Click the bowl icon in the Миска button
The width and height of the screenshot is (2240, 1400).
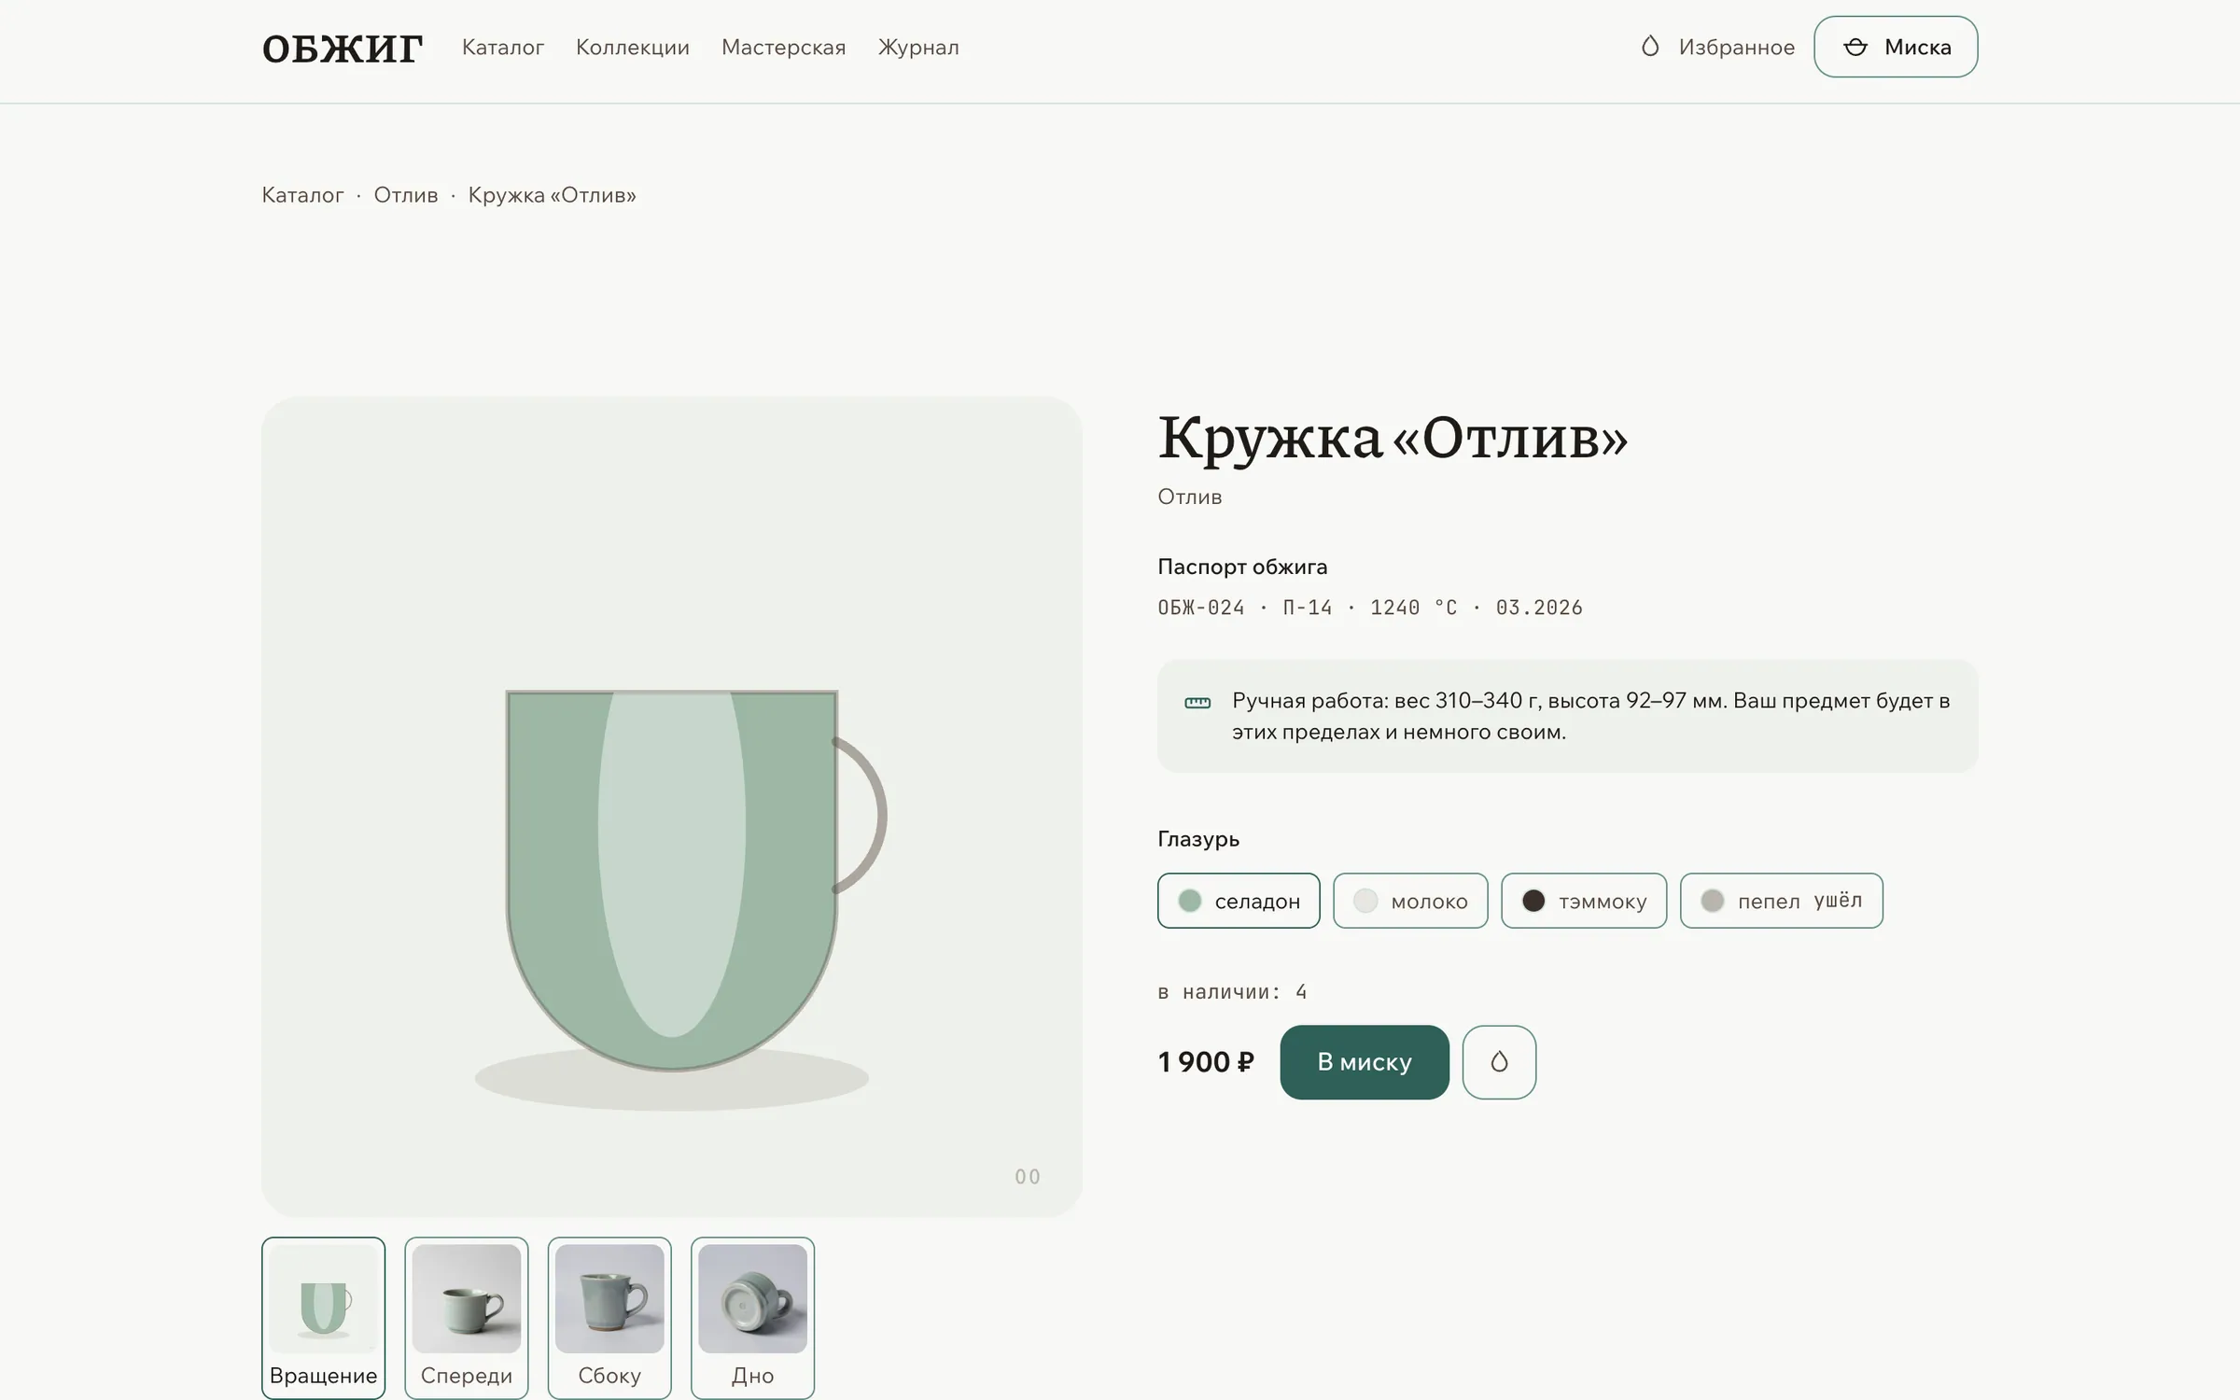click(x=1855, y=47)
